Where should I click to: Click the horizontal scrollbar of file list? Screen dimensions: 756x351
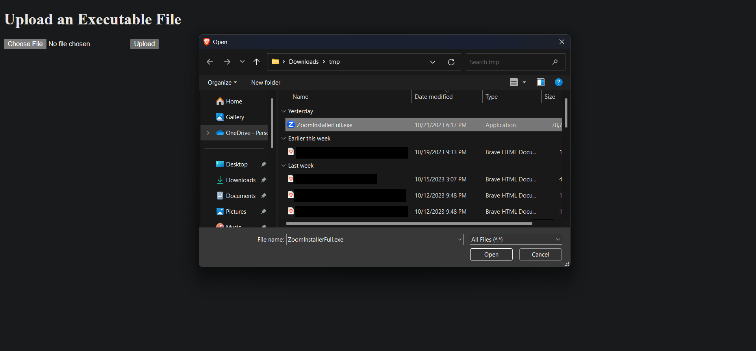click(x=409, y=224)
